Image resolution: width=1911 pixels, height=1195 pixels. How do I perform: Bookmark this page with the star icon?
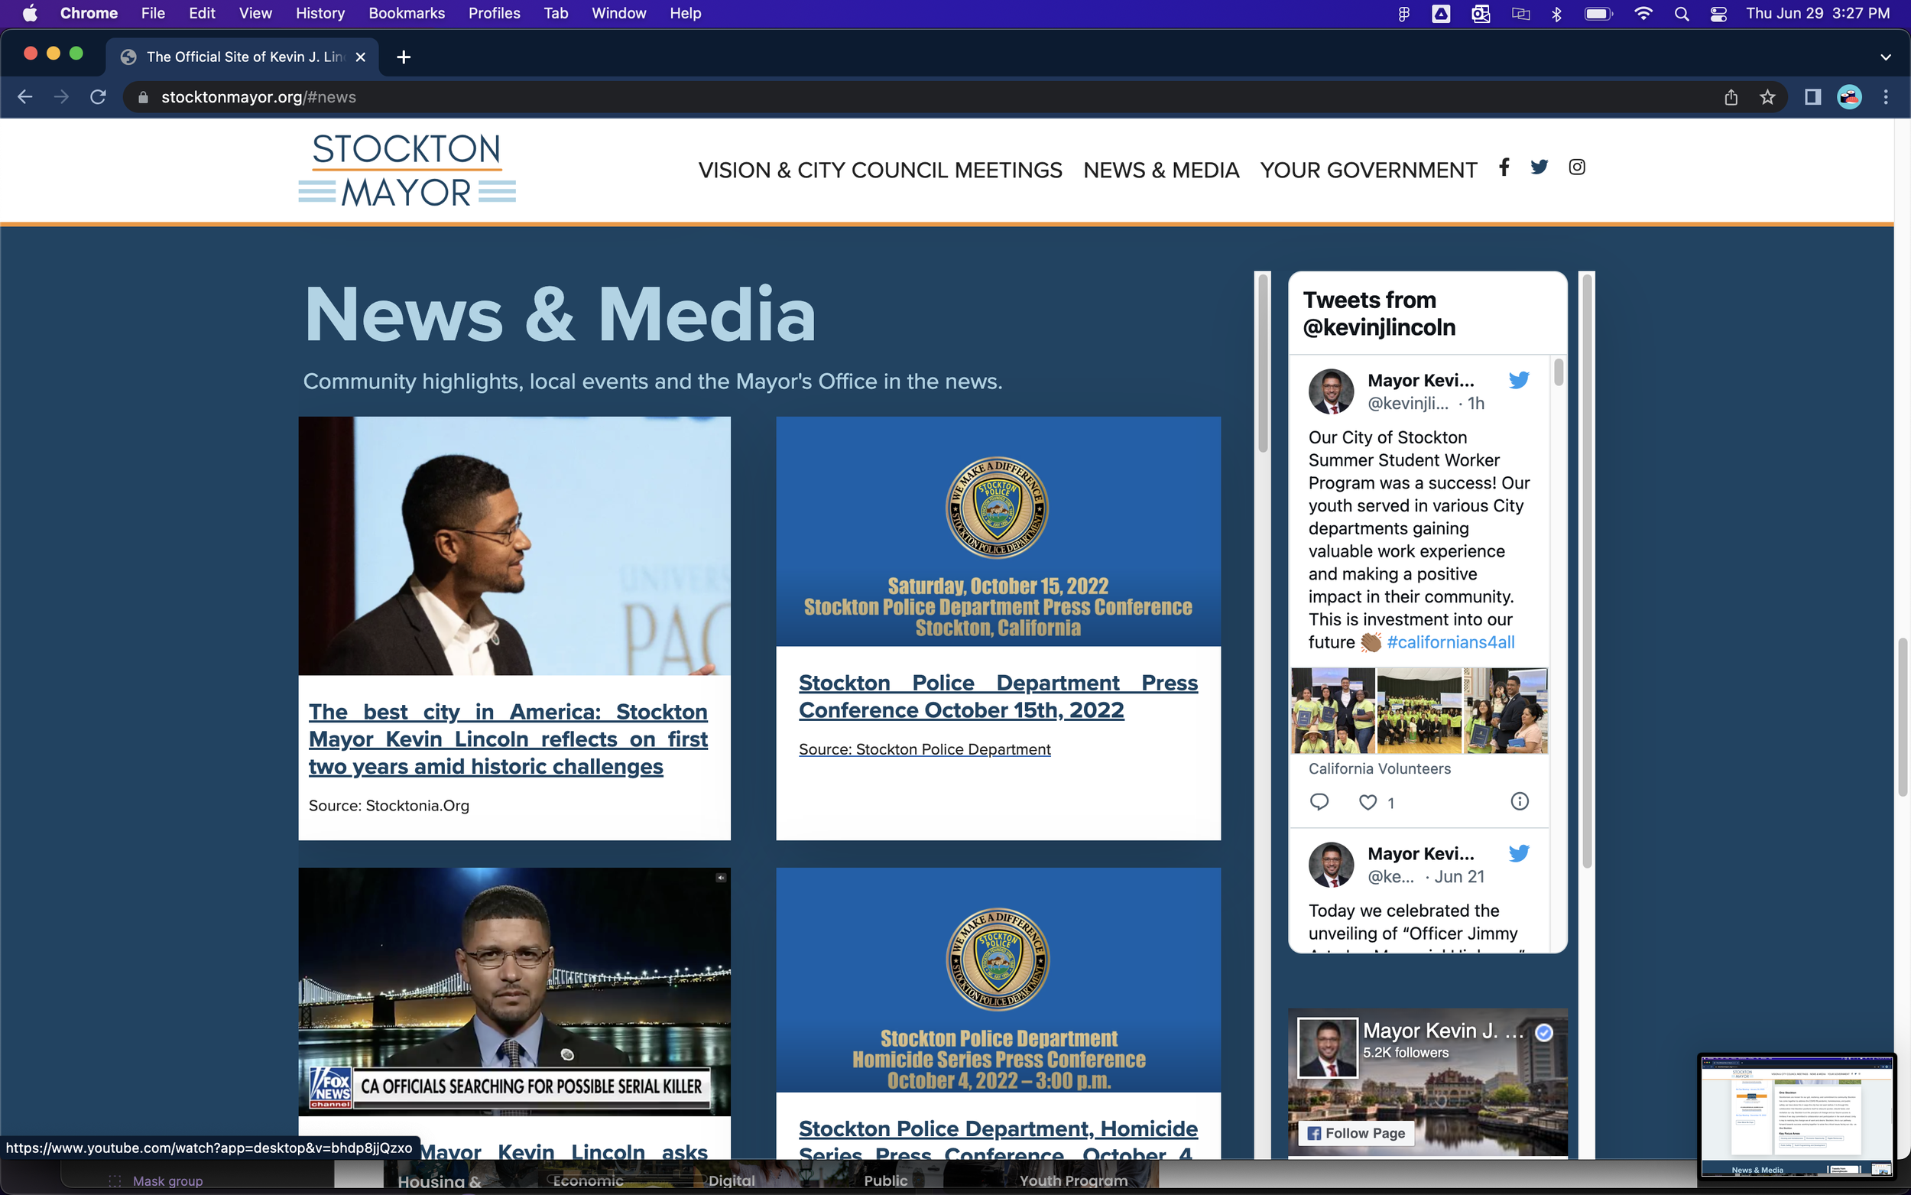(x=1767, y=97)
